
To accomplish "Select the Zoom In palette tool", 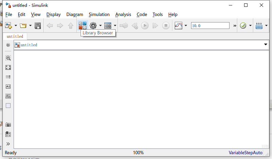I will pyautogui.click(x=8, y=58).
